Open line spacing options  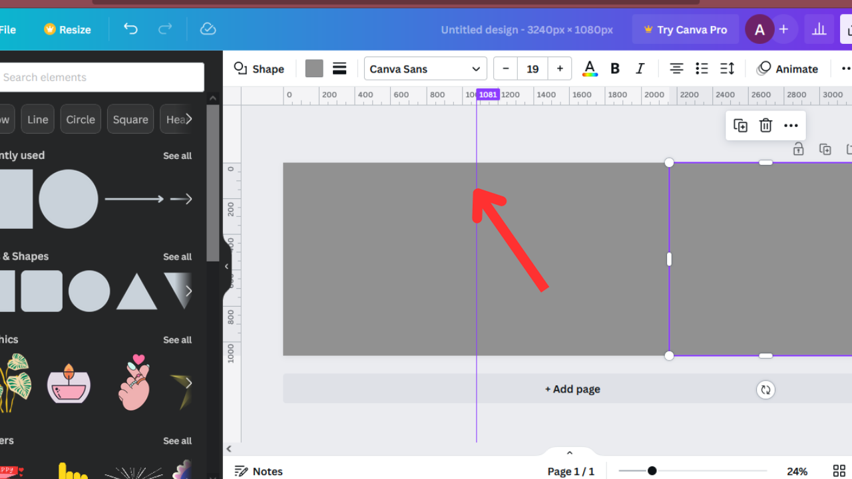[x=727, y=69]
